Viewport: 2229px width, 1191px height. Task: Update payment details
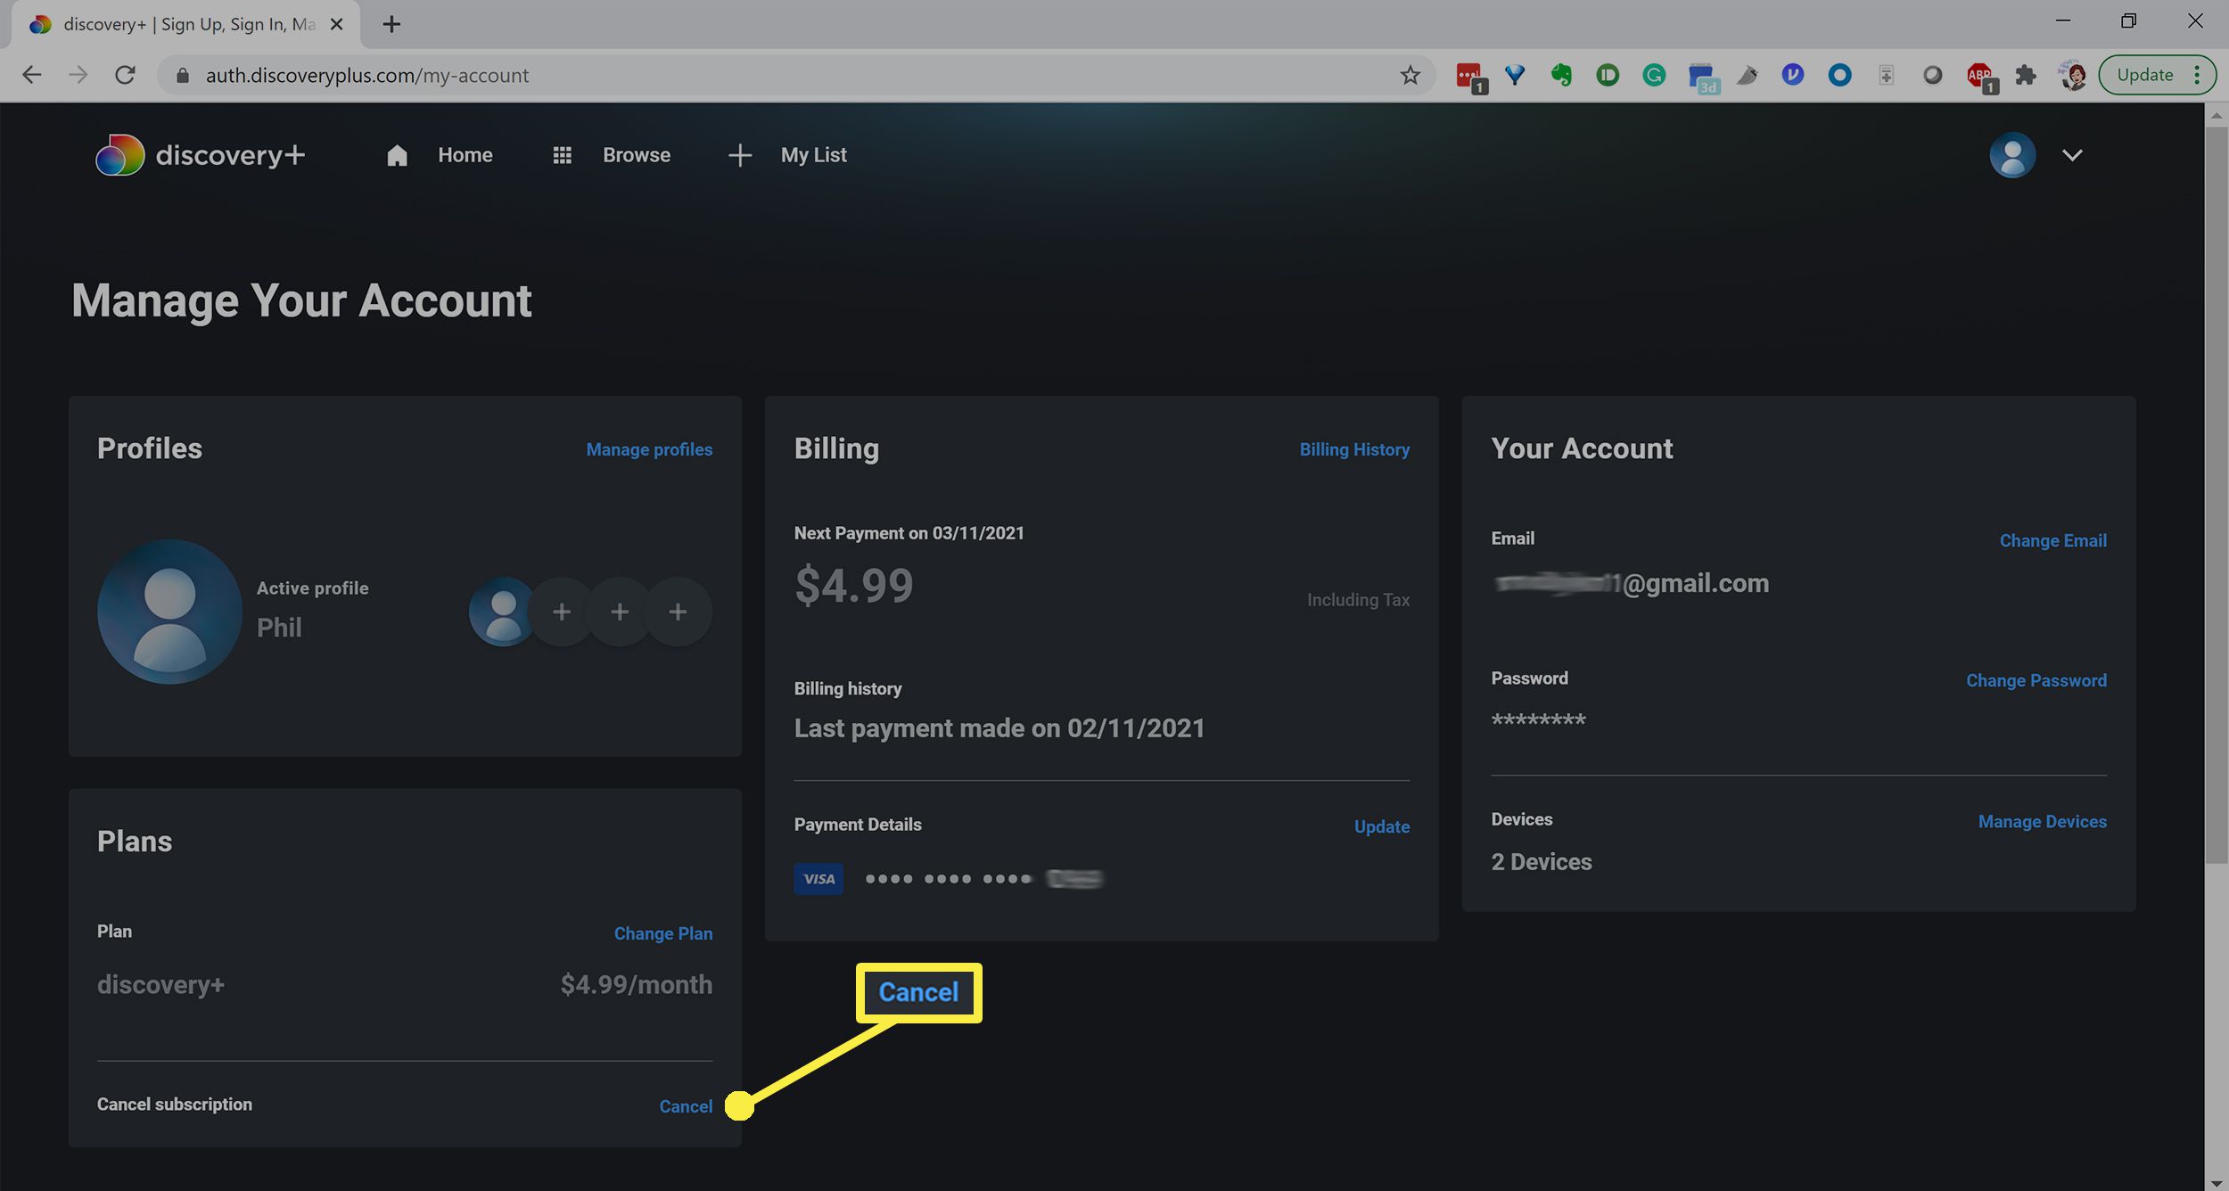(x=1382, y=826)
